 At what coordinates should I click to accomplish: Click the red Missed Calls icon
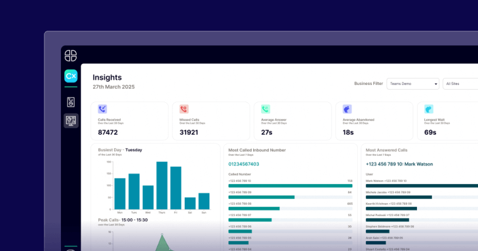[x=184, y=109]
